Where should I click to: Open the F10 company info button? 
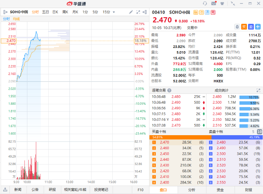(140, 190)
